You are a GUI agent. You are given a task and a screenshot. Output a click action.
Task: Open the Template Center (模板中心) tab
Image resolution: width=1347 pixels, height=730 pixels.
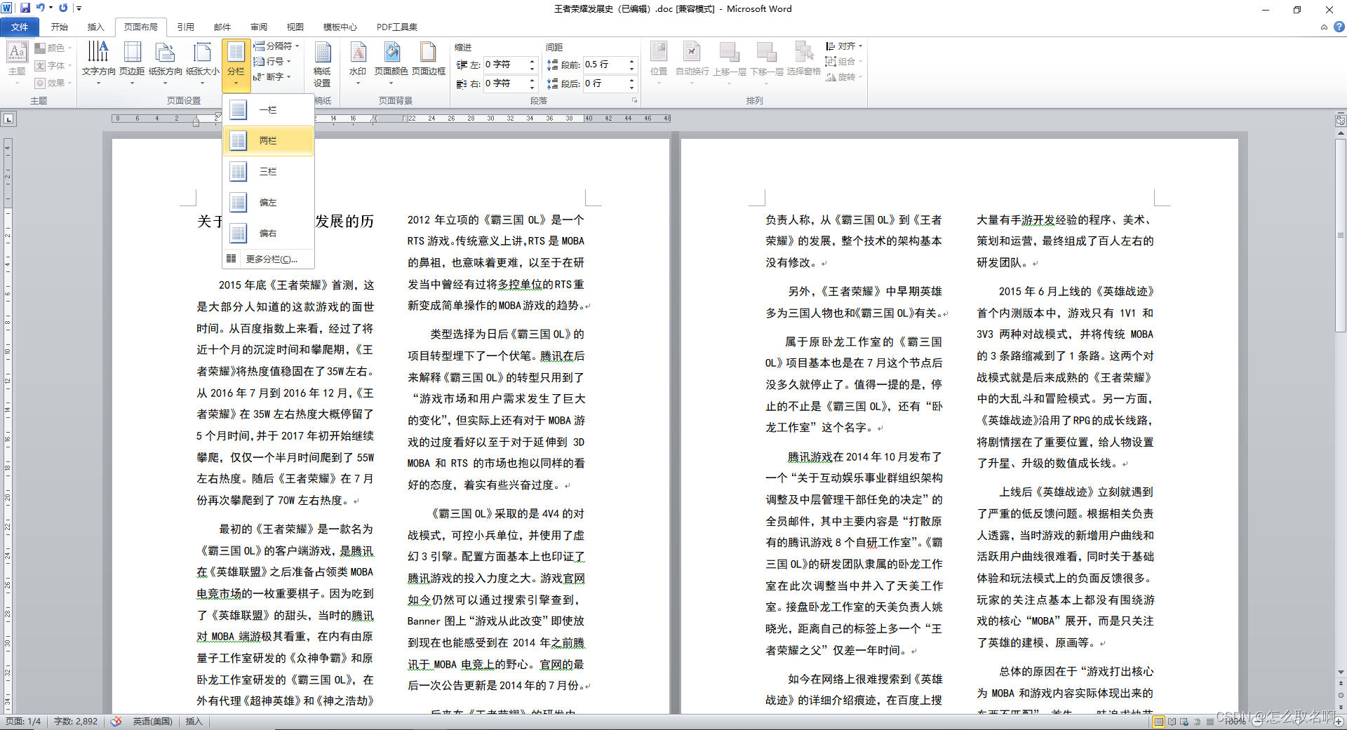coord(340,27)
